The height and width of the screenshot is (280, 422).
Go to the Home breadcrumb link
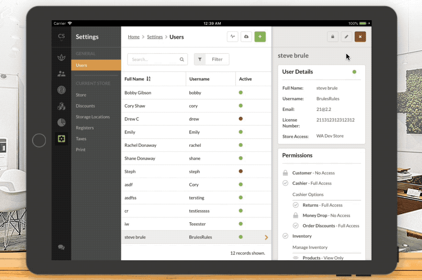(x=134, y=37)
